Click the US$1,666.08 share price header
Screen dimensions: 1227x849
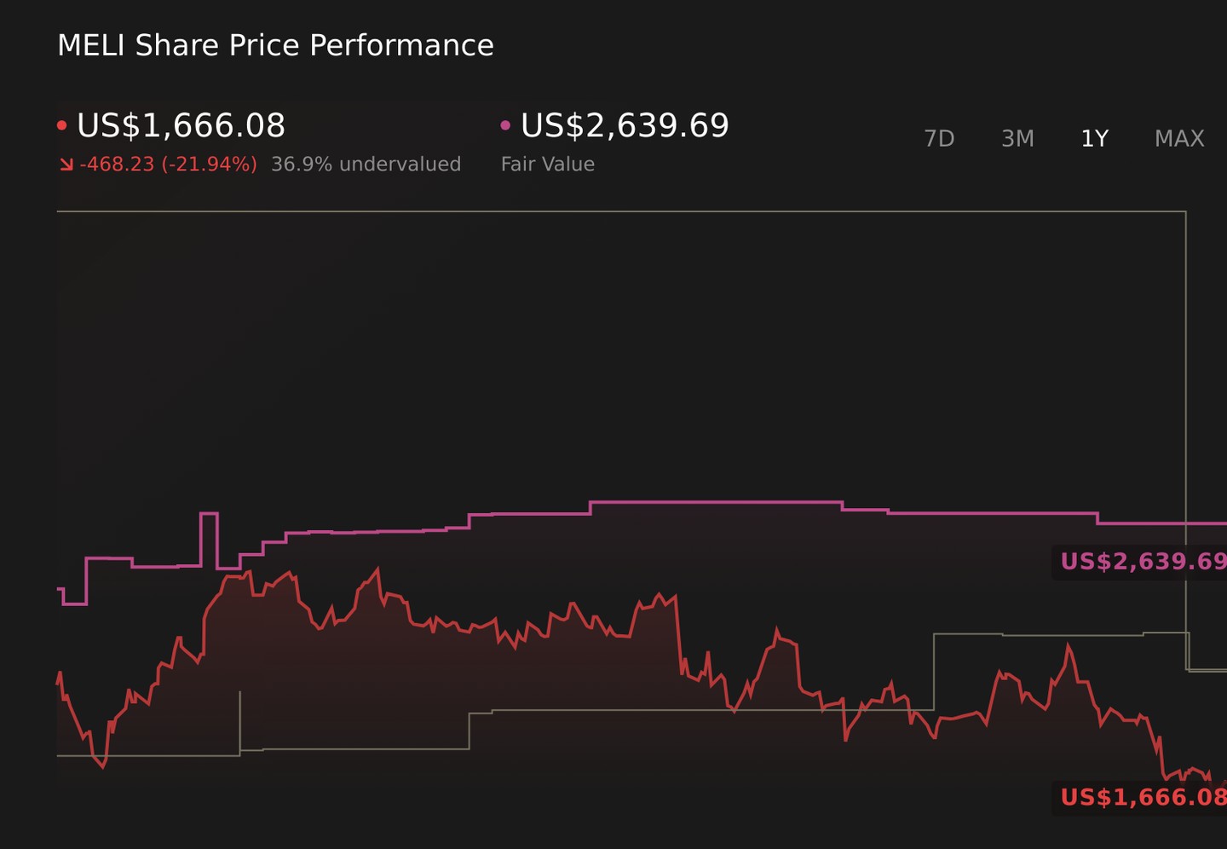(x=181, y=125)
